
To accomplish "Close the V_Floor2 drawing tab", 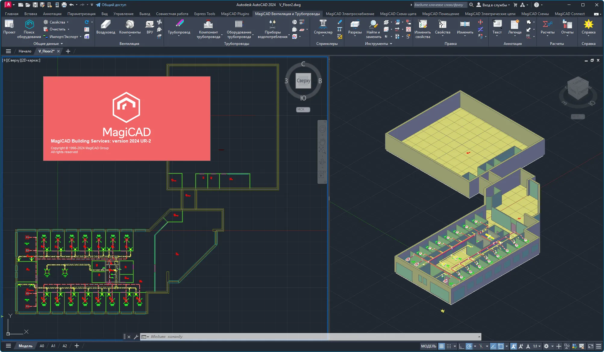I will (x=58, y=51).
